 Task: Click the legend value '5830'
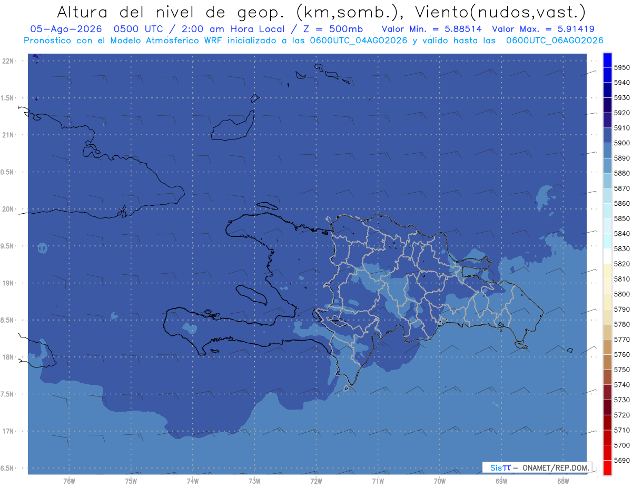[622, 248]
